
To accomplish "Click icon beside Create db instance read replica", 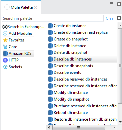I will pyautogui.click(x=50, y=32).
